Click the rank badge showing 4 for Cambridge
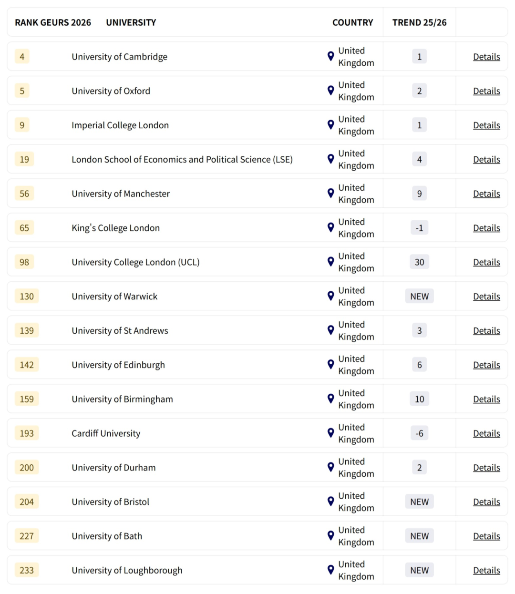This screenshot has width=515, height=594. [x=22, y=56]
